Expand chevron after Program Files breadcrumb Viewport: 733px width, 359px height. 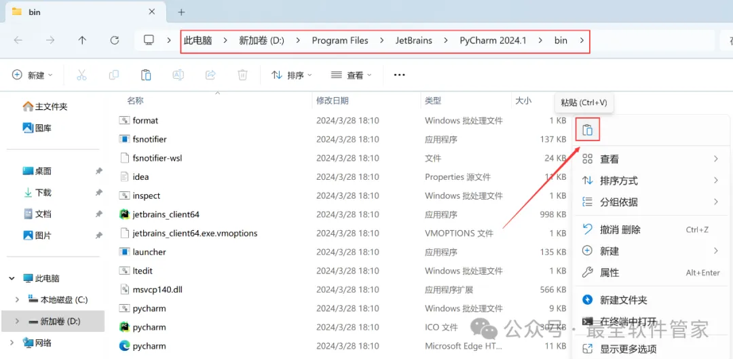click(381, 40)
